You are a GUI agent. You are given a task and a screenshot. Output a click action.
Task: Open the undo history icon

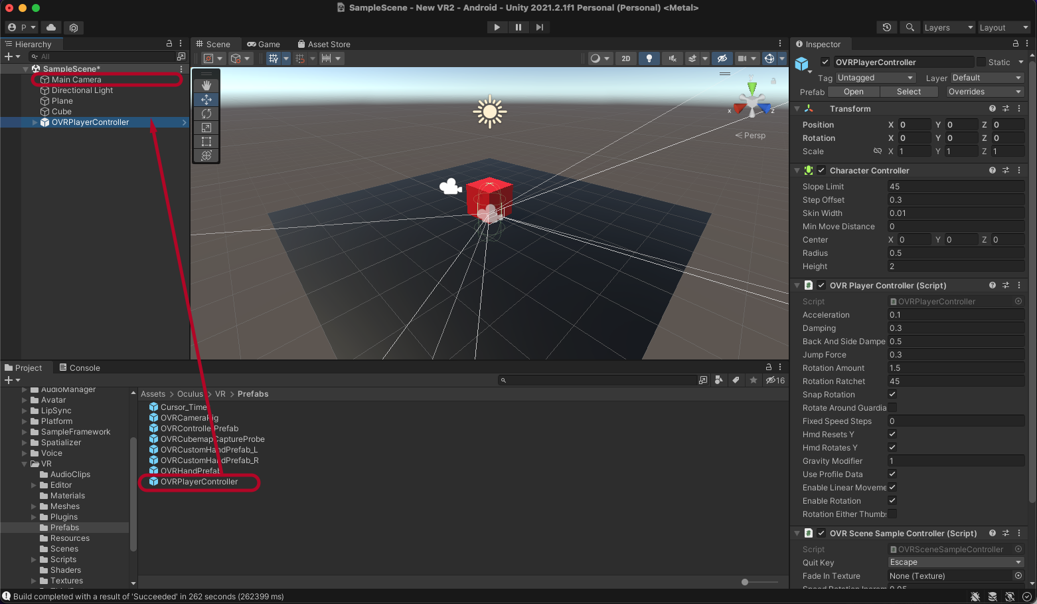pyautogui.click(x=887, y=27)
